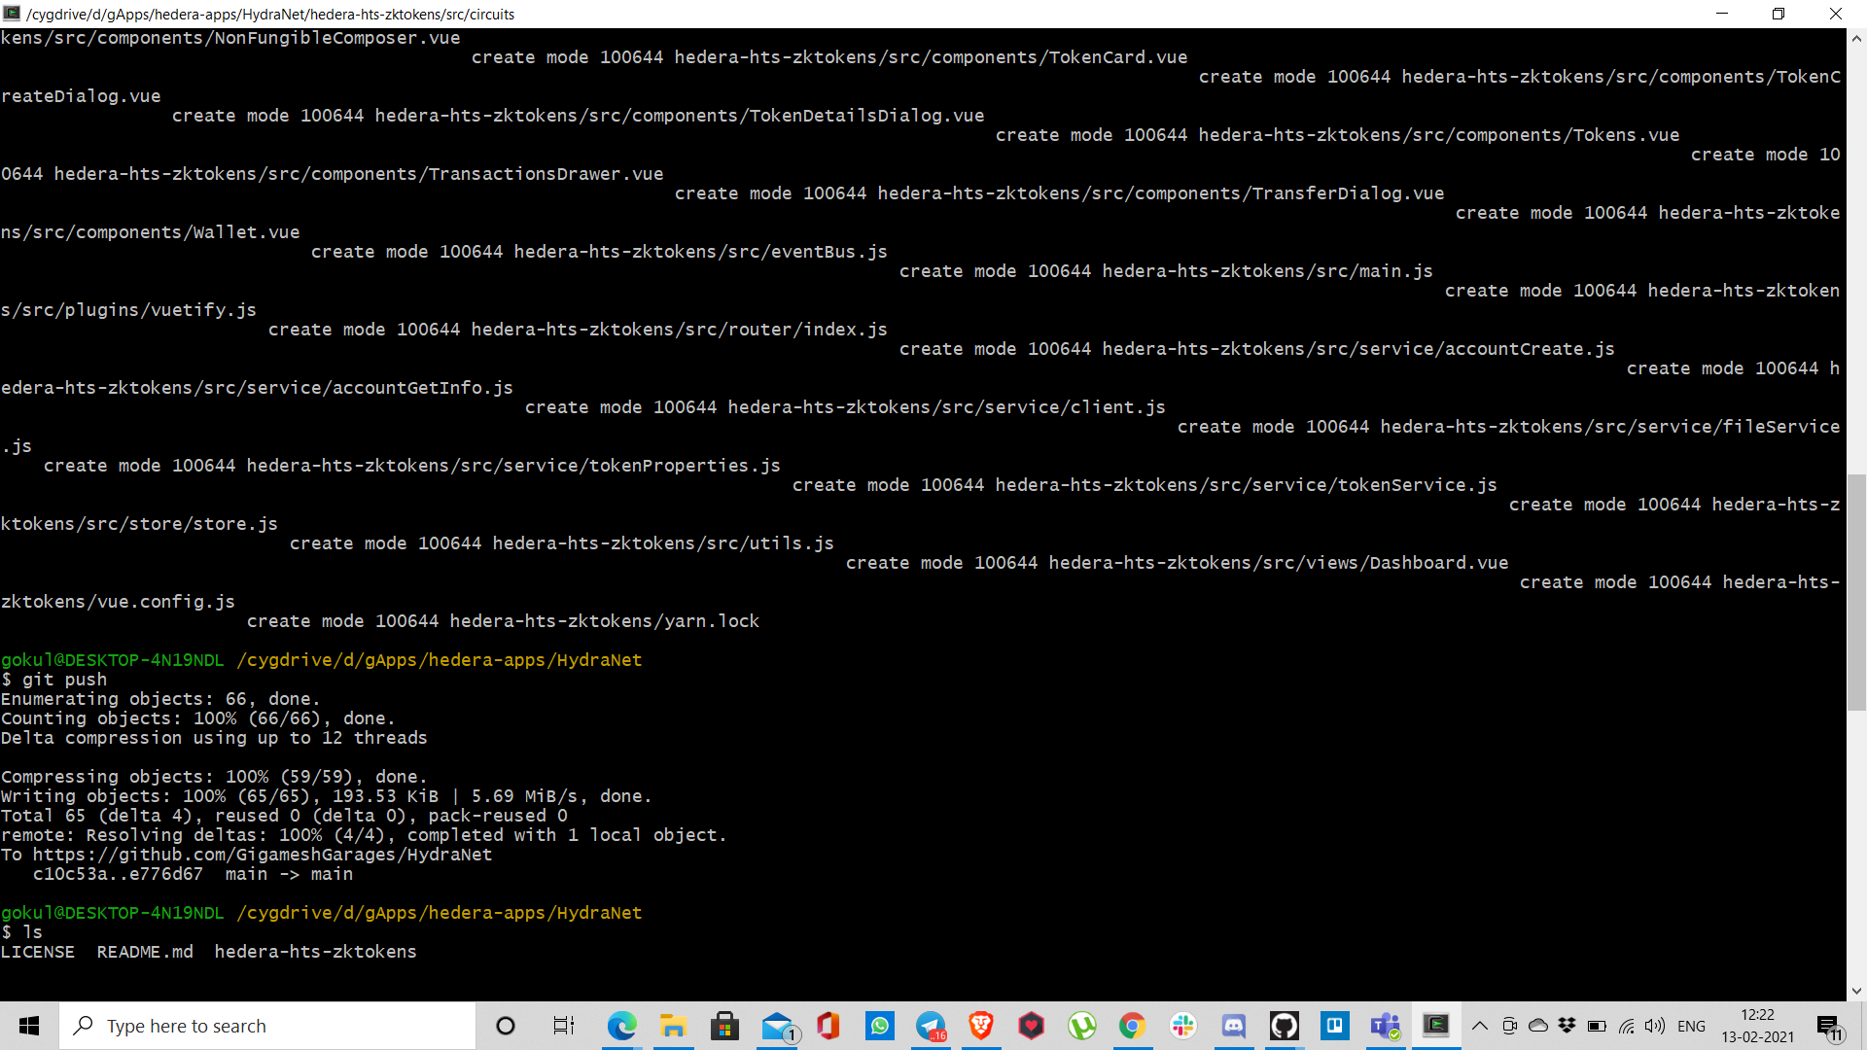
Task: Open WhatsApp from taskbar
Action: [x=879, y=1026]
